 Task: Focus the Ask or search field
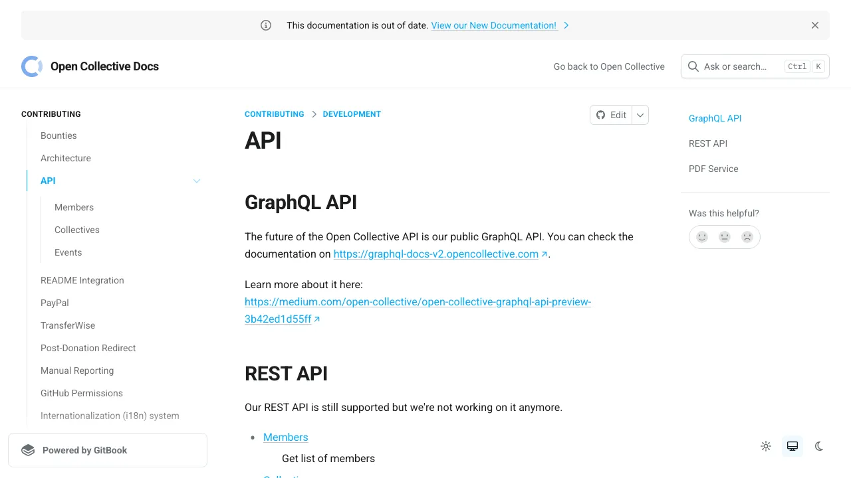tap(755, 66)
